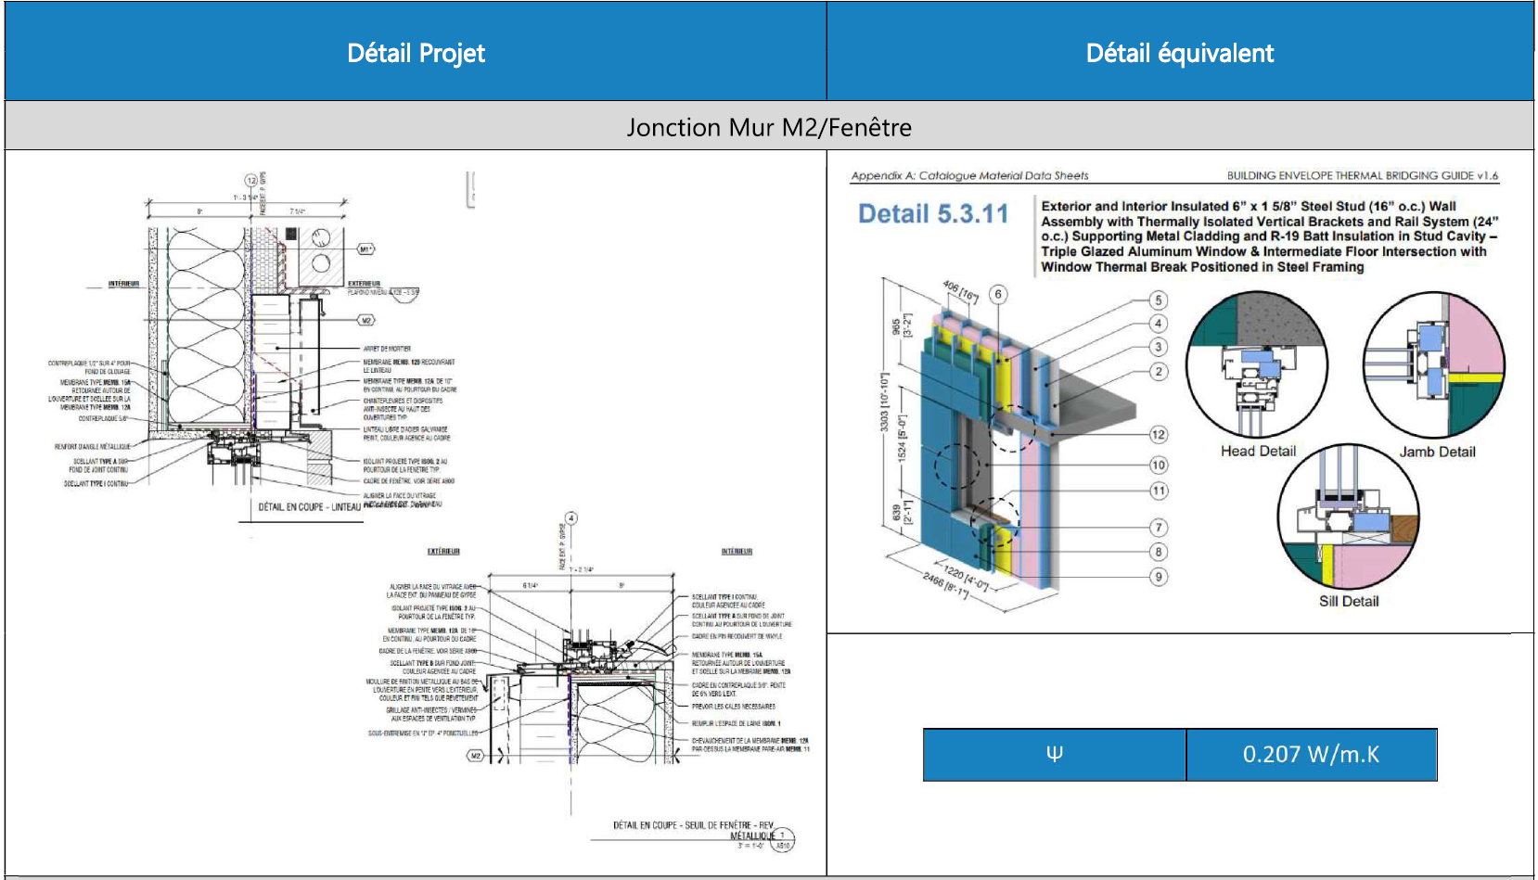Select callout bubble number 12 on isometric
Image resolution: width=1538 pixels, height=880 pixels.
click(x=1158, y=434)
